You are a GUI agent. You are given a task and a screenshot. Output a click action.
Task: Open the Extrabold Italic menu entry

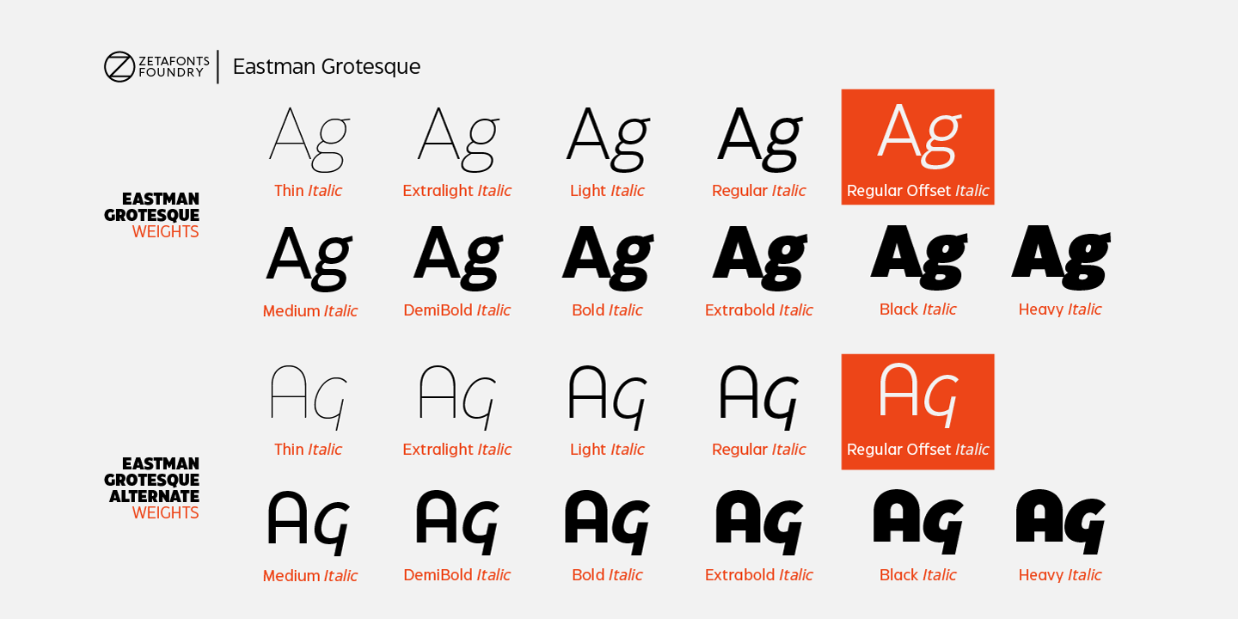[759, 310]
